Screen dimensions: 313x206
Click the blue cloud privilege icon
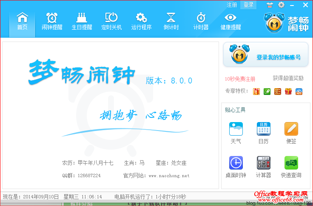pyautogui.click(x=299, y=92)
